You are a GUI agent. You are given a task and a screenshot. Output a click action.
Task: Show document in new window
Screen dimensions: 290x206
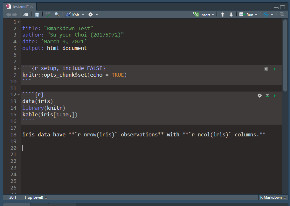pyautogui.click(x=26, y=15)
